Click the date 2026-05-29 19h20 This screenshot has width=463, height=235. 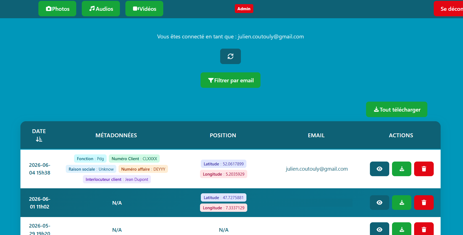(40, 229)
